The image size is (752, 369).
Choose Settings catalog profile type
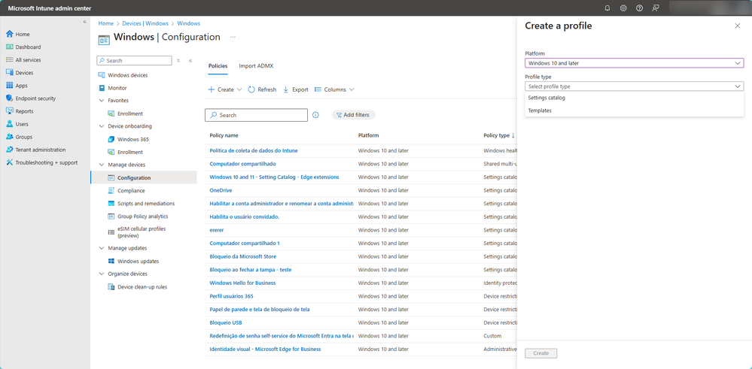634,98
